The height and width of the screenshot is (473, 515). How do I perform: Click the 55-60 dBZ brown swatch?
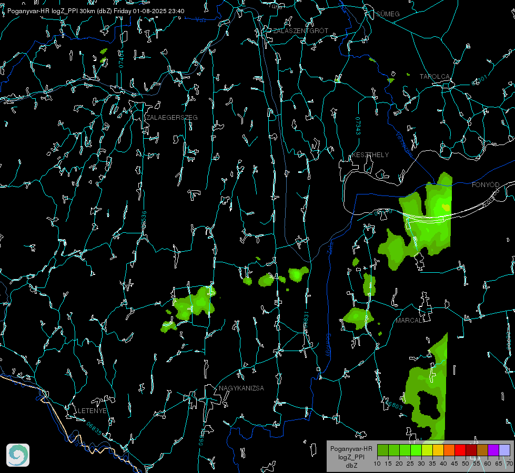(x=482, y=450)
